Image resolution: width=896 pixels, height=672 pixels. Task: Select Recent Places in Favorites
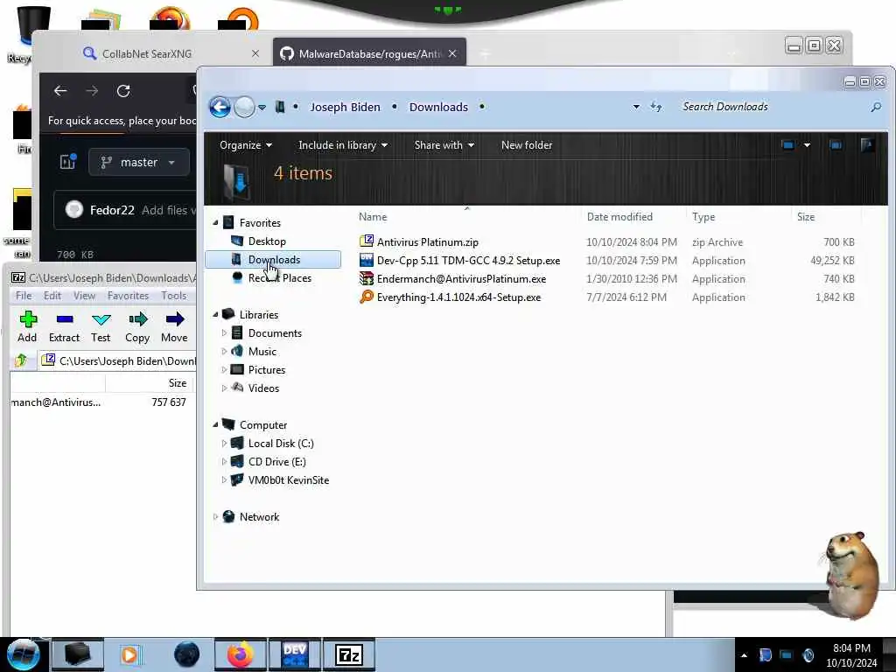(x=279, y=277)
